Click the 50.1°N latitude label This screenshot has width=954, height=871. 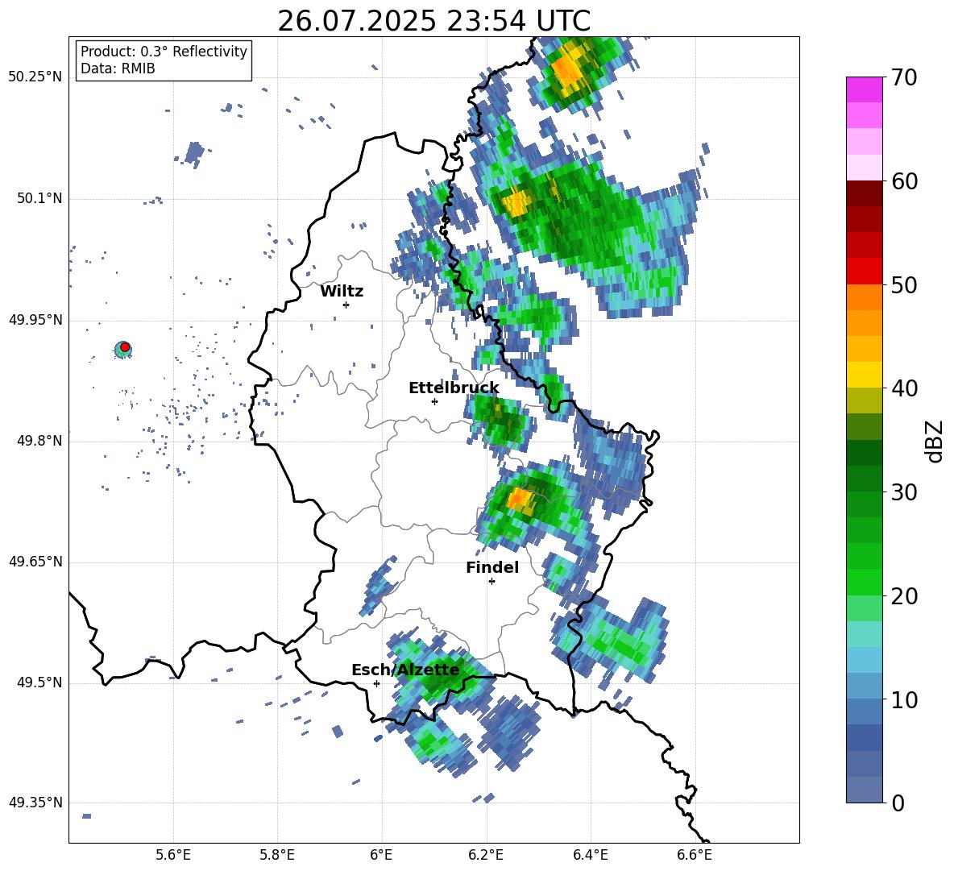coord(40,199)
